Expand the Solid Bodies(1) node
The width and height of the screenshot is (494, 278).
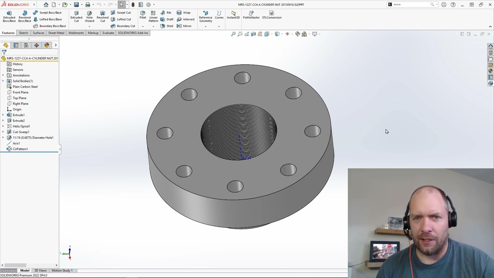click(3, 81)
